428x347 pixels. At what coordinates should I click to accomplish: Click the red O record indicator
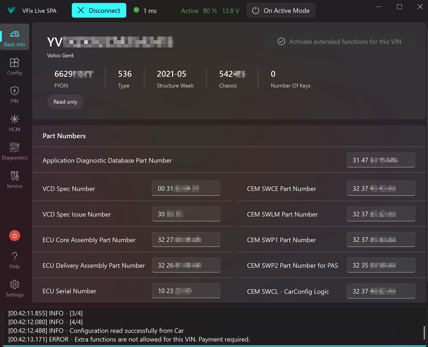(15, 236)
